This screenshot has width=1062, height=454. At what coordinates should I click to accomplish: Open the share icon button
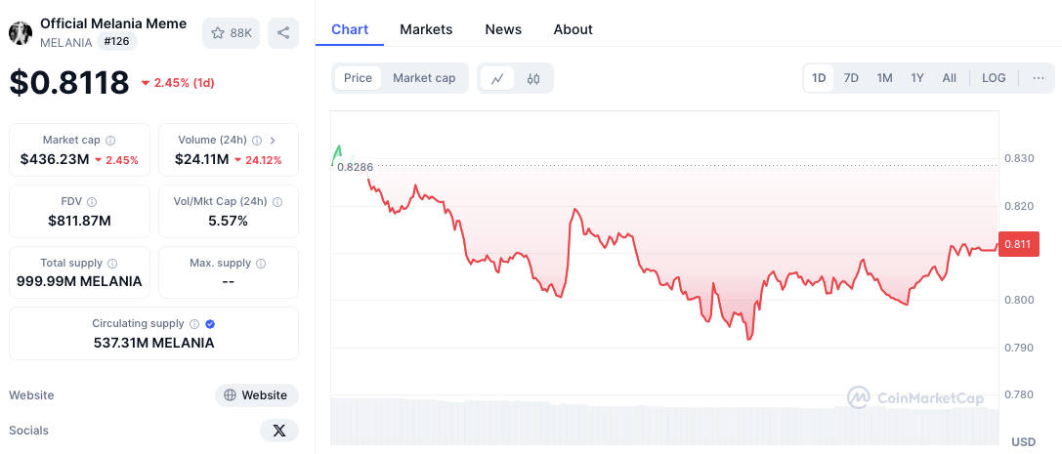283,33
